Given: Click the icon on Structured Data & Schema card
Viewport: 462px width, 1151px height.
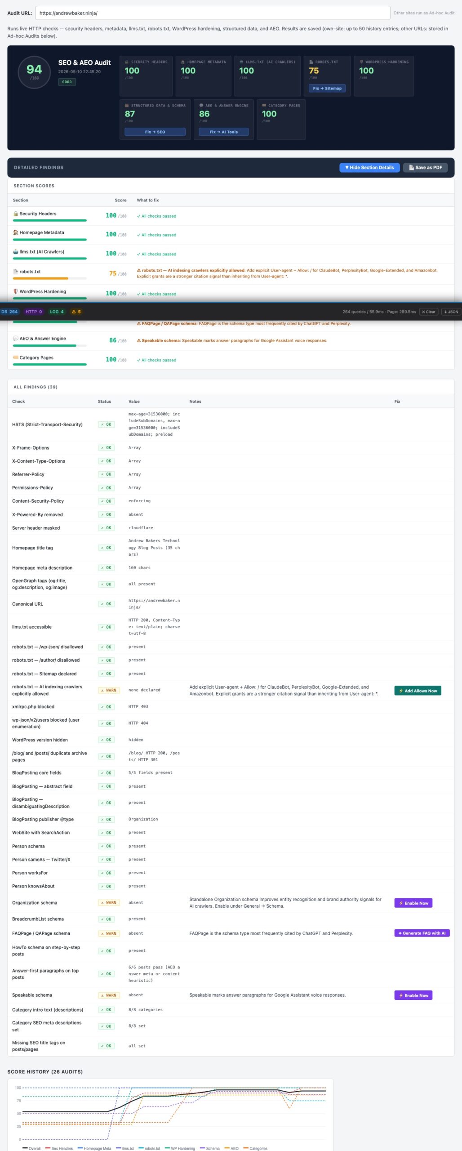Looking at the screenshot, I should click(127, 106).
